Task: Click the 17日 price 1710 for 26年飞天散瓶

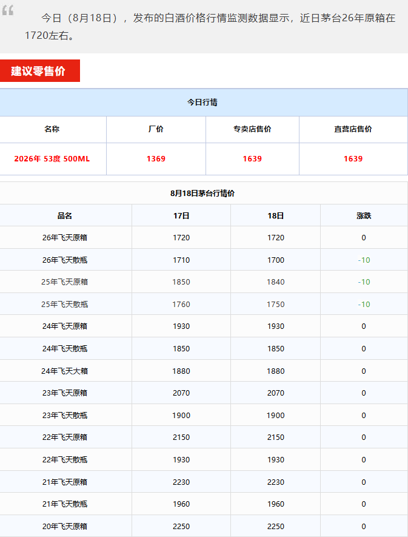Action: coord(181,260)
